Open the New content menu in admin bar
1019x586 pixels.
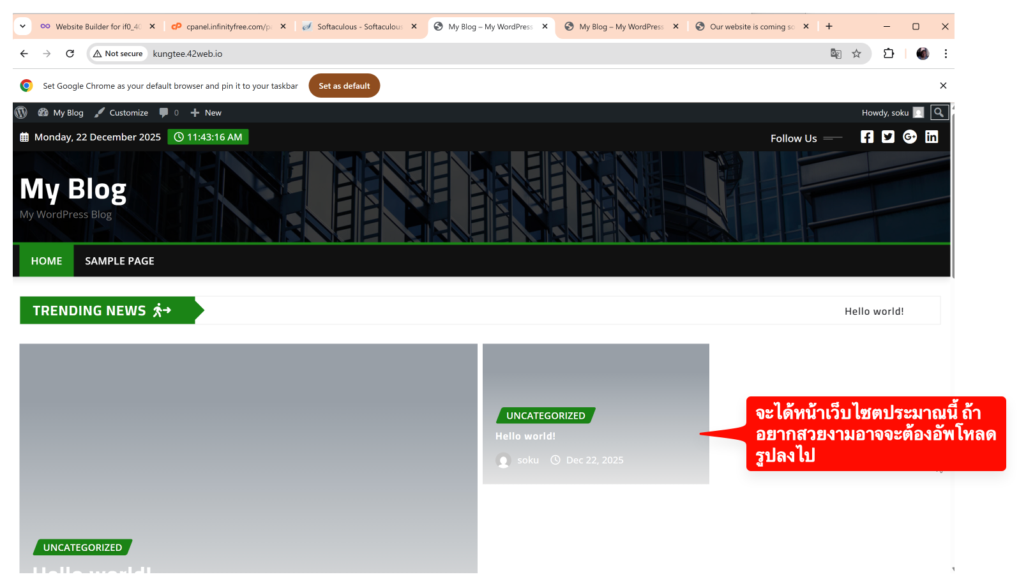pyautogui.click(x=206, y=113)
